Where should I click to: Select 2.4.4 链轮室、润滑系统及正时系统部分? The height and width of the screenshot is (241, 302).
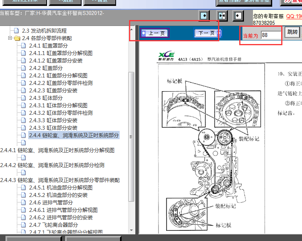[x=74, y=135]
